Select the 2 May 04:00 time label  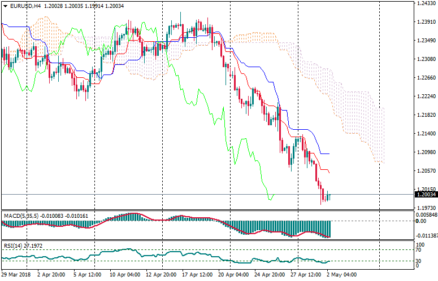(x=341, y=275)
